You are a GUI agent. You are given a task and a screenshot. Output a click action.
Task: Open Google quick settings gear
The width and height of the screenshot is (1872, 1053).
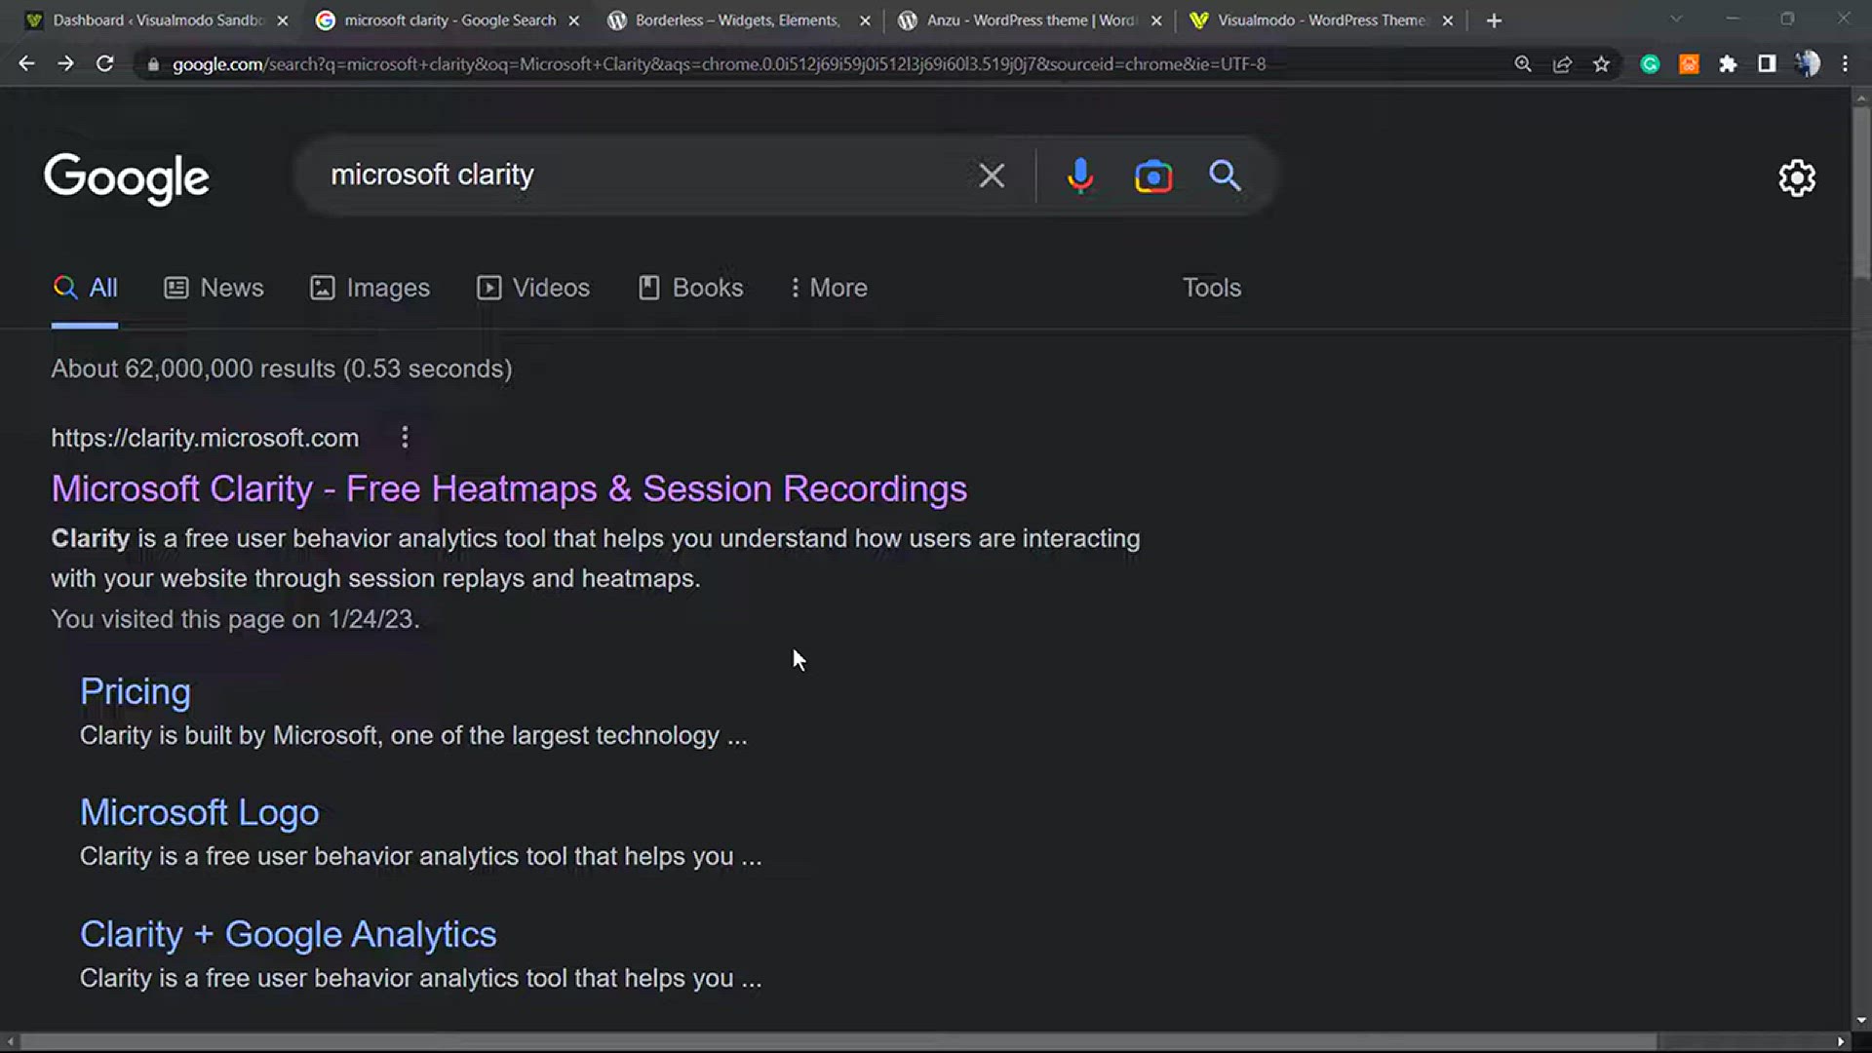[x=1797, y=177]
